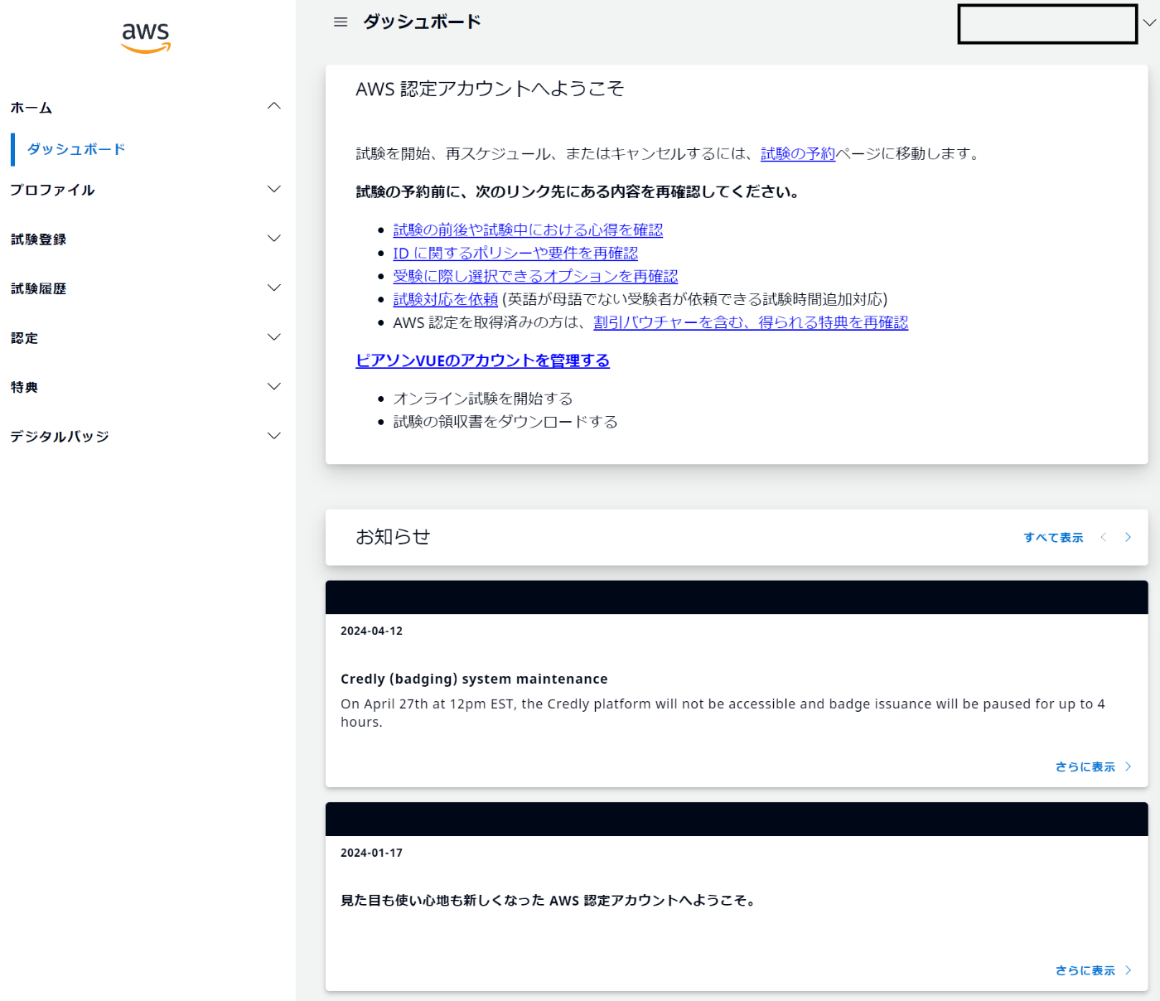This screenshot has width=1160, height=1001.
Task: Click the Credly (badging) system maintenance title
Action: (474, 679)
